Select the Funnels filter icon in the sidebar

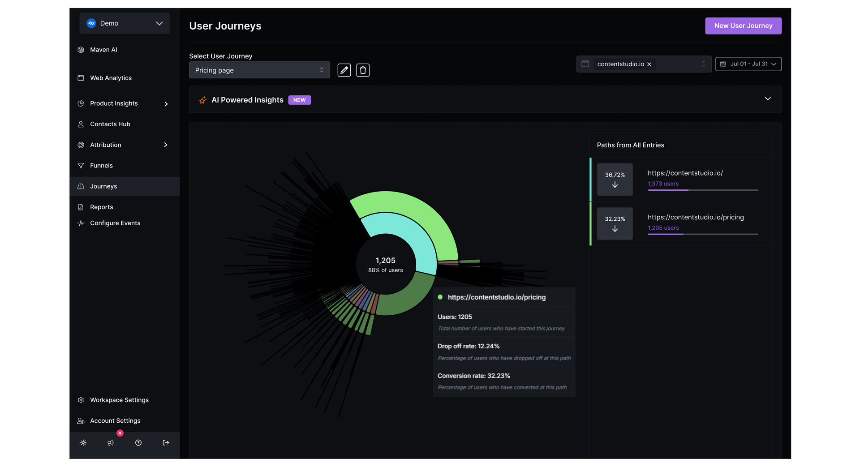click(81, 165)
